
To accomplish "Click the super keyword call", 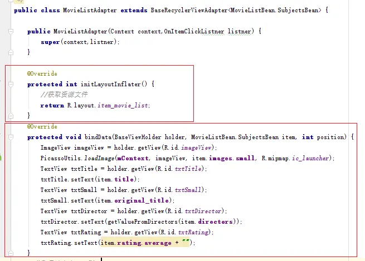I will pos(50,42).
